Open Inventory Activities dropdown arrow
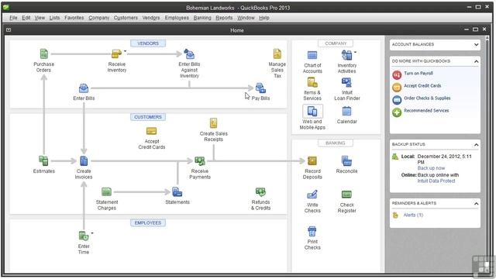The height and width of the screenshot is (279, 496). point(355,52)
